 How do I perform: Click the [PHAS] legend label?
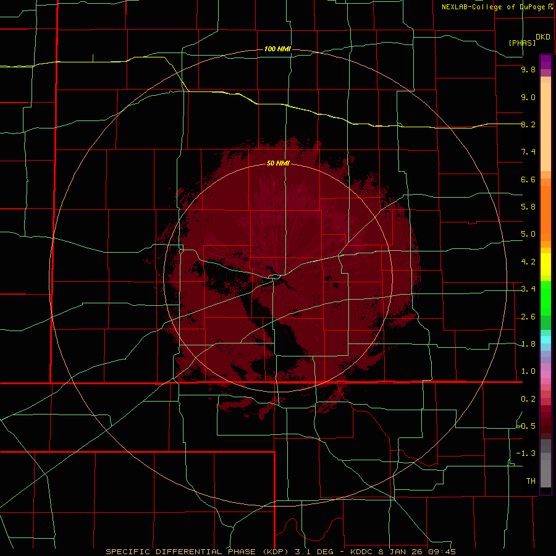click(522, 43)
